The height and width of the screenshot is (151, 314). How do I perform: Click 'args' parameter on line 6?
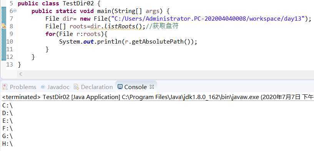[x=153, y=11]
